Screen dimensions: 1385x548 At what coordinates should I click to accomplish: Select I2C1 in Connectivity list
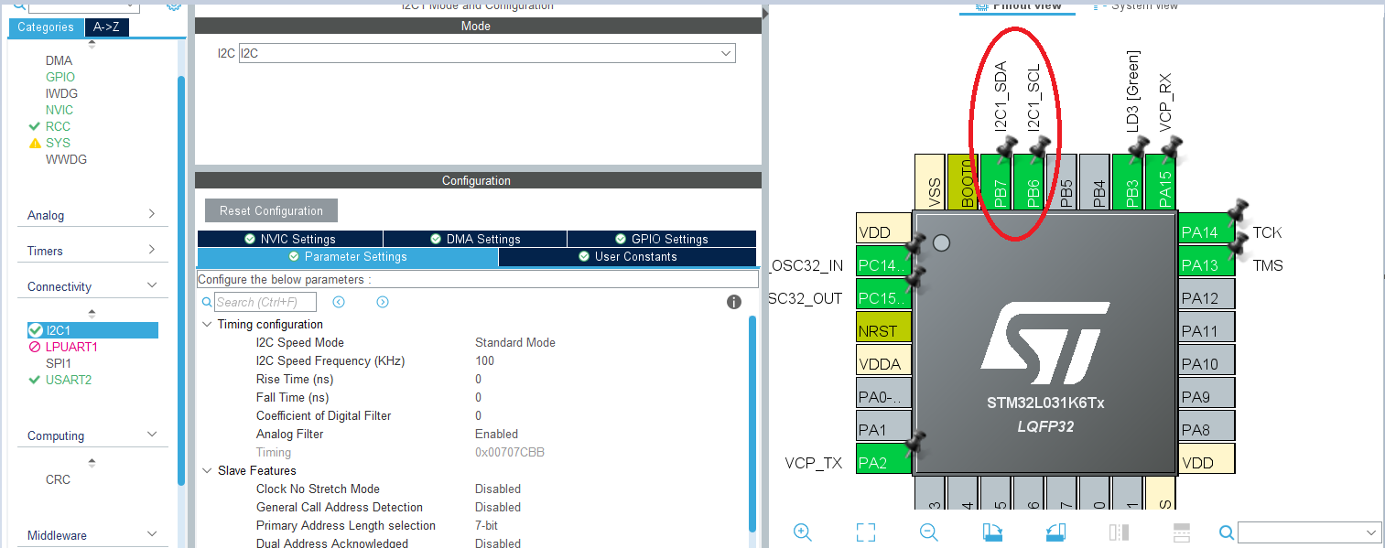[92, 330]
